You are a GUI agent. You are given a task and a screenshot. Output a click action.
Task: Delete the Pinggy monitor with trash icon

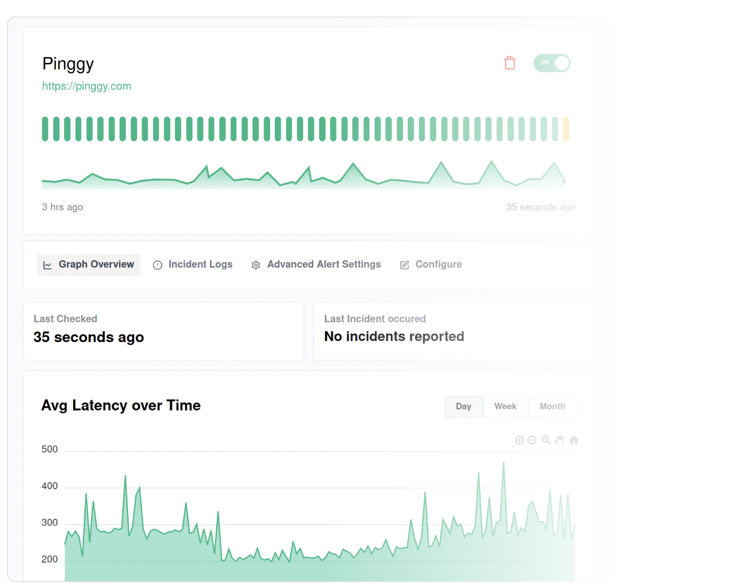click(x=510, y=63)
